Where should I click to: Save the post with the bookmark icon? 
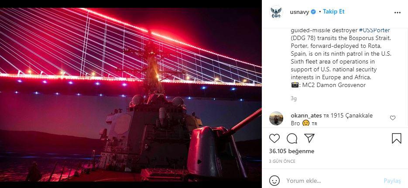(396, 138)
